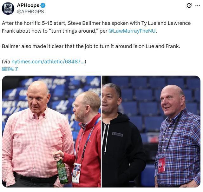Open the right photo of Lue and Ballmer

[x=151, y=131]
